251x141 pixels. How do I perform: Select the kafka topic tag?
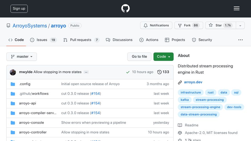[185, 100]
